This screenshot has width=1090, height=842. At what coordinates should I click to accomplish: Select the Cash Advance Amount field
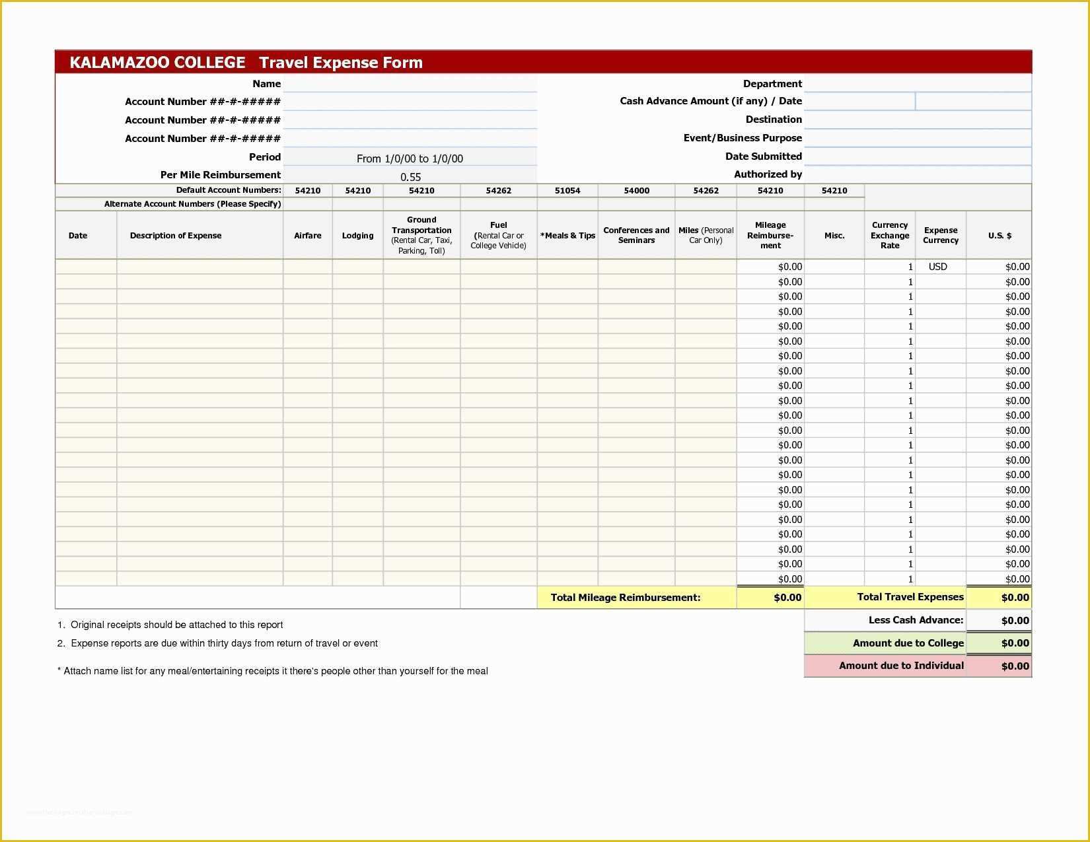(x=859, y=101)
